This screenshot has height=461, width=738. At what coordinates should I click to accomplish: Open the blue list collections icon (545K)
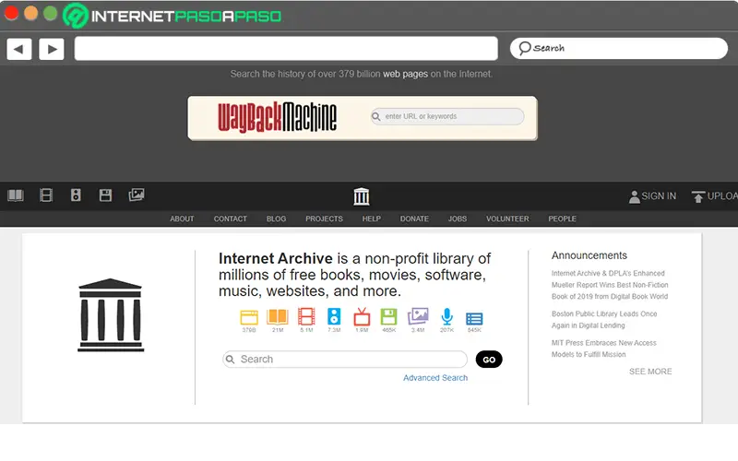point(474,319)
